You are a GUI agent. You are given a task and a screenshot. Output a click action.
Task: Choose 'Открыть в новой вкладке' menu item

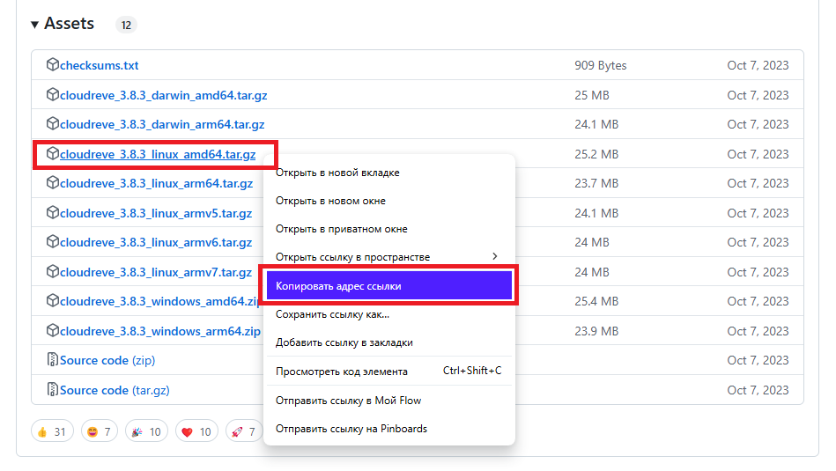click(x=389, y=173)
